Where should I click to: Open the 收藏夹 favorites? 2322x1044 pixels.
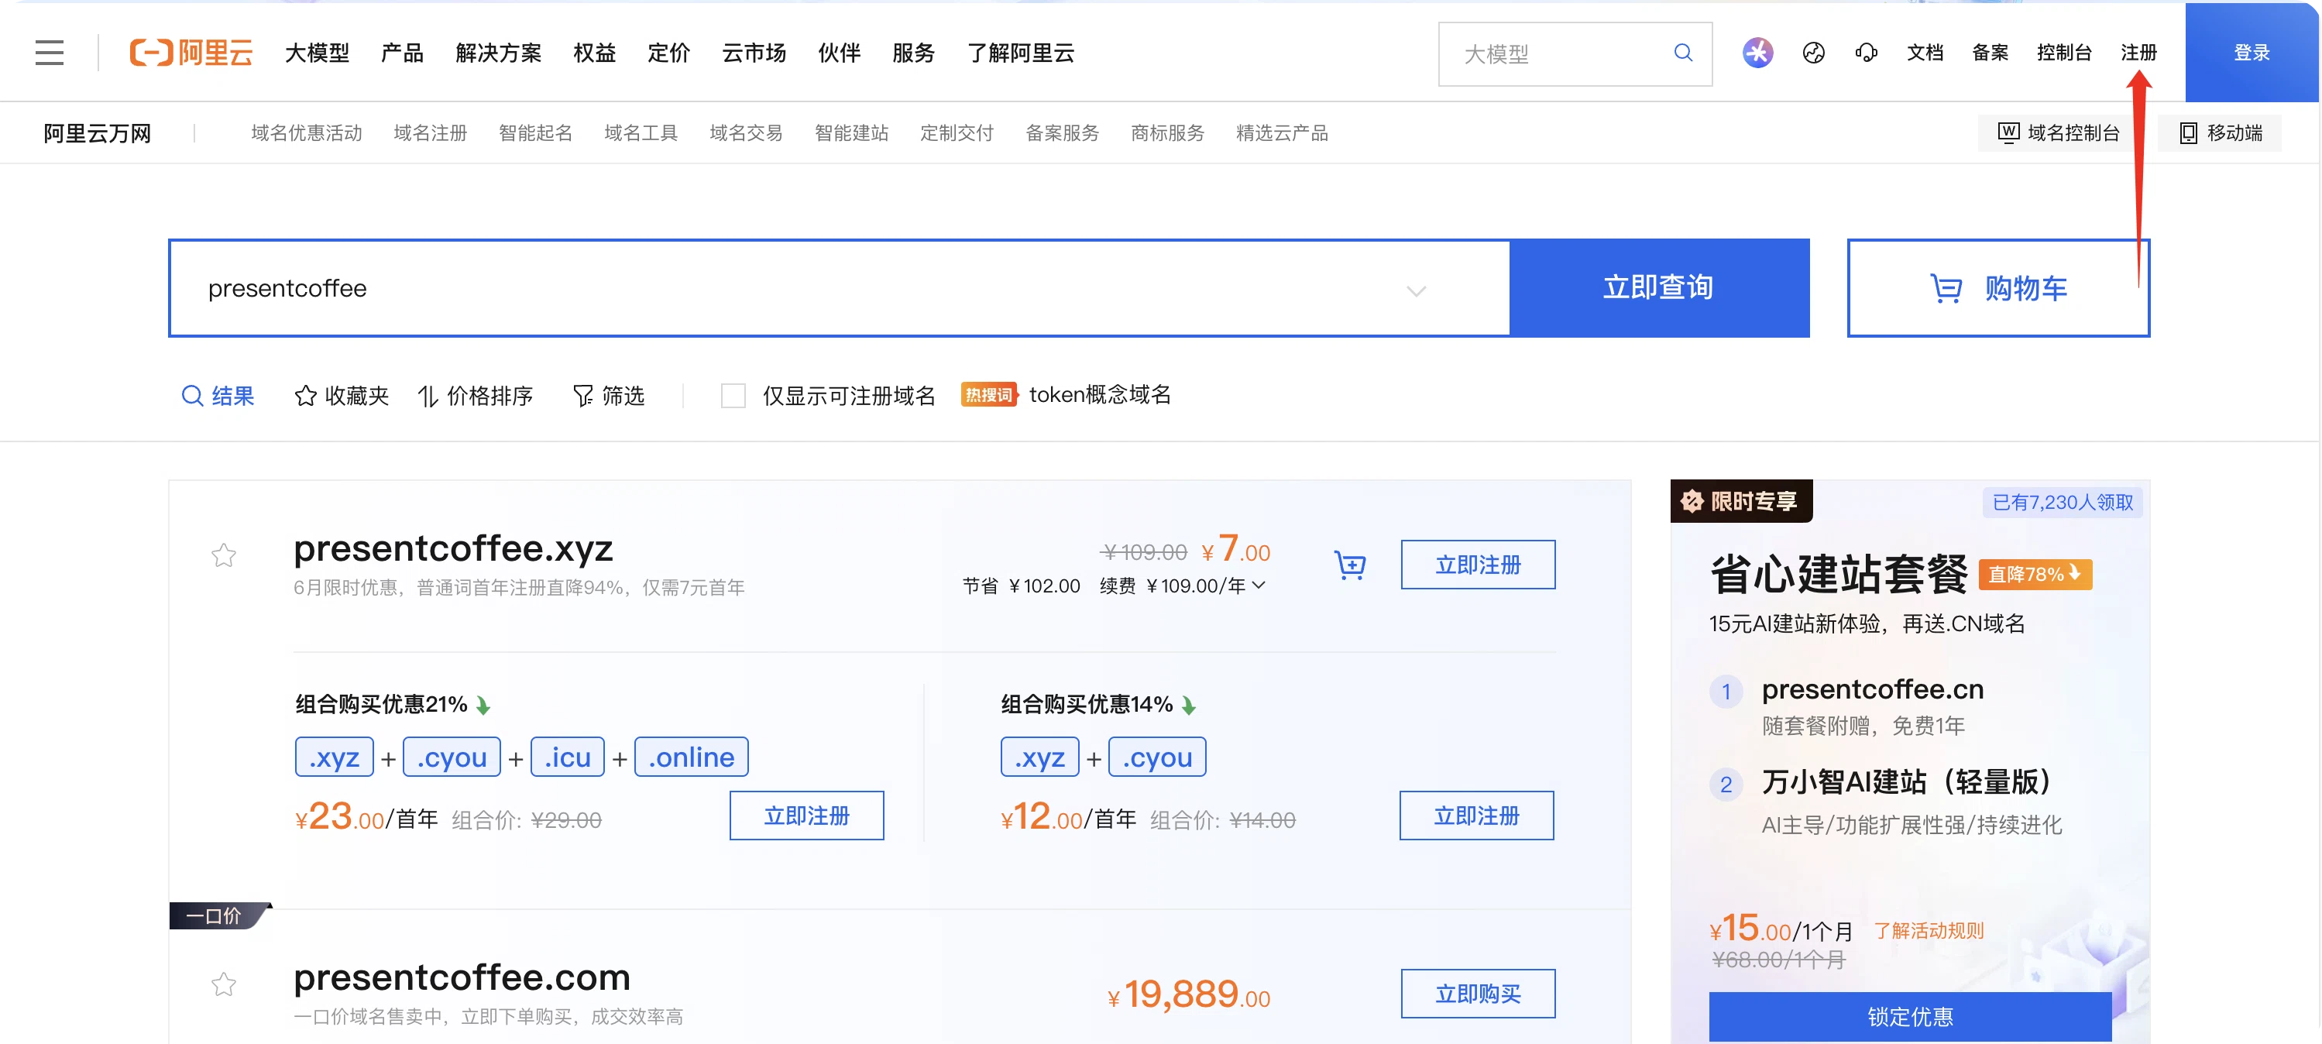342,396
